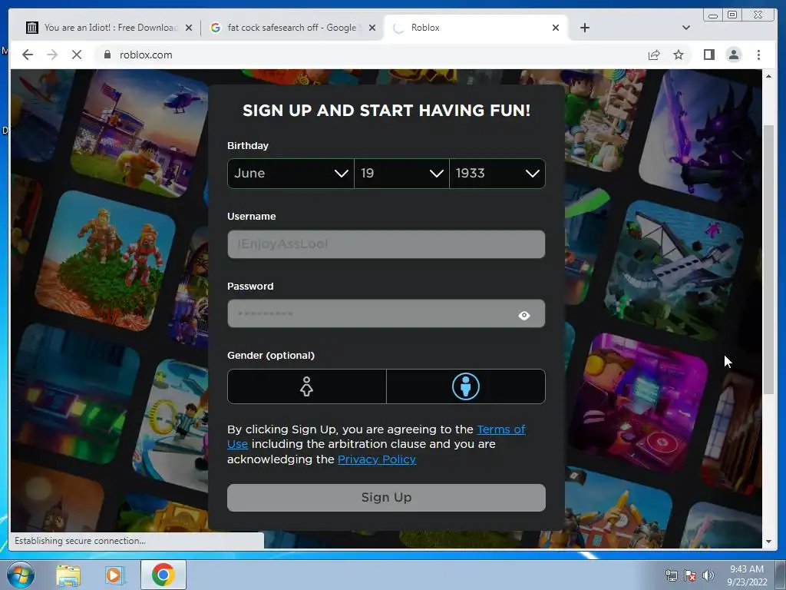Click the forward navigation arrow
The height and width of the screenshot is (590, 786).
(x=52, y=55)
